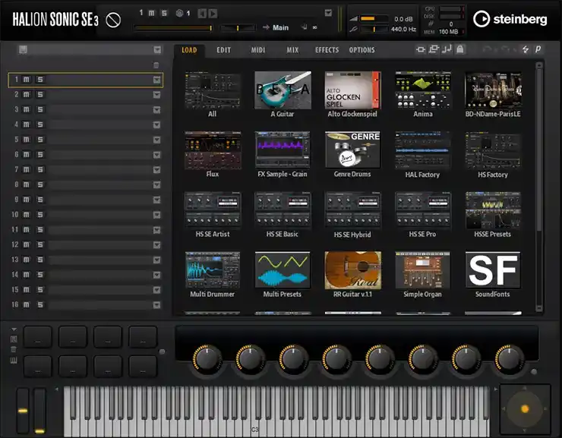Select the Main output label
The image size is (562, 438).
click(x=280, y=27)
